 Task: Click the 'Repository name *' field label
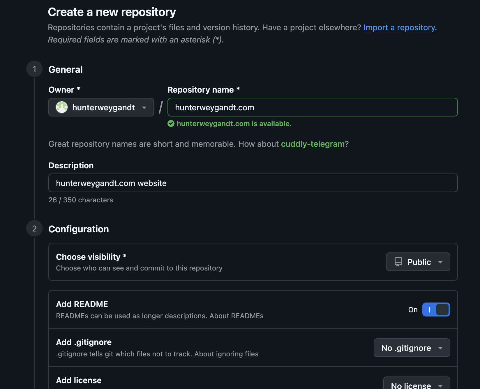204,90
